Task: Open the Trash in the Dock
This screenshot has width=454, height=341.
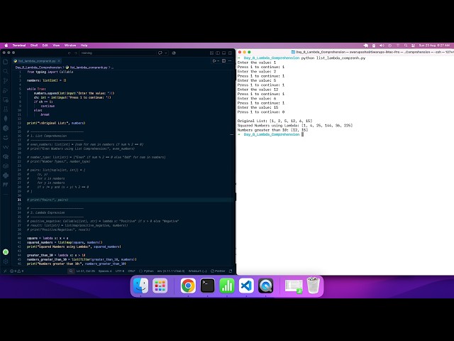Action: (314, 286)
